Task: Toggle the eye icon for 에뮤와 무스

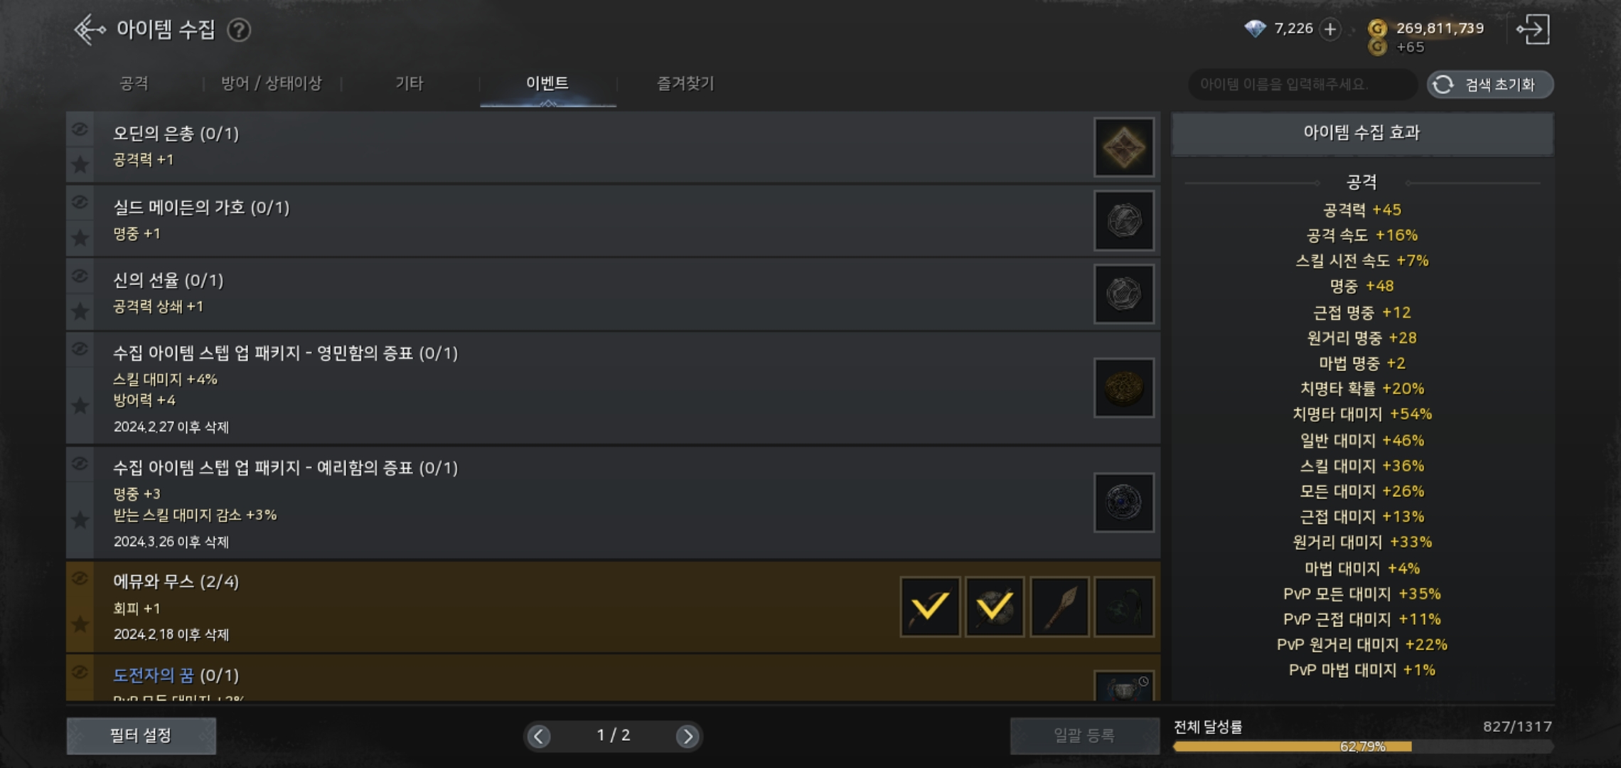Action: tap(80, 577)
